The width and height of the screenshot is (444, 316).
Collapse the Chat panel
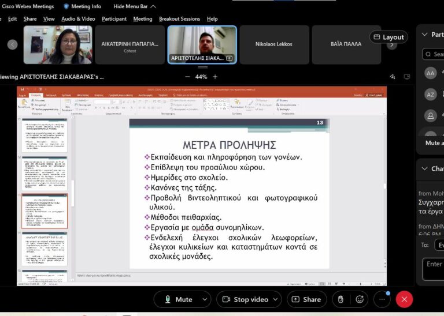[x=425, y=169]
